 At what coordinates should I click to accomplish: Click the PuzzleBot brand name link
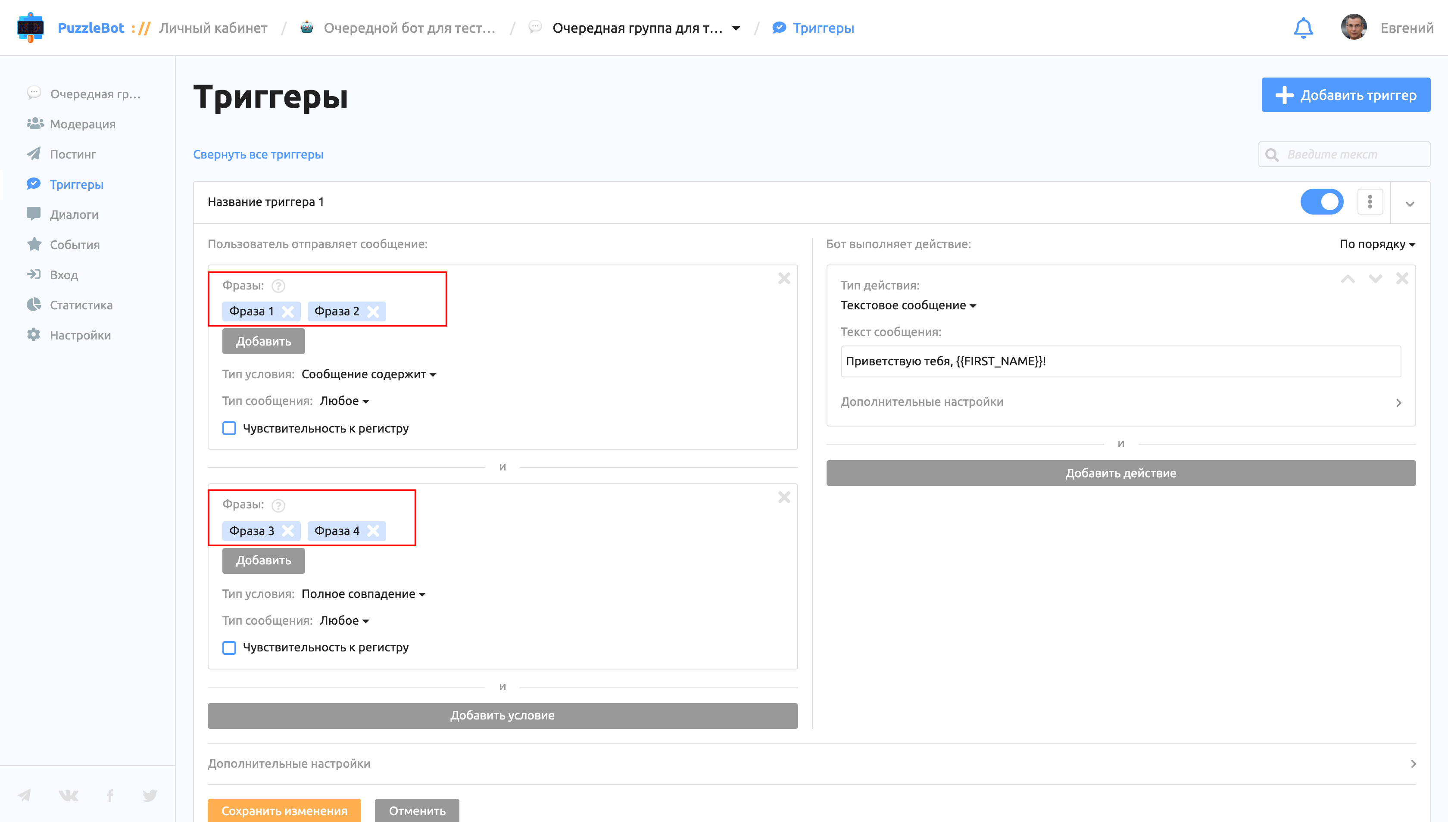click(x=91, y=28)
